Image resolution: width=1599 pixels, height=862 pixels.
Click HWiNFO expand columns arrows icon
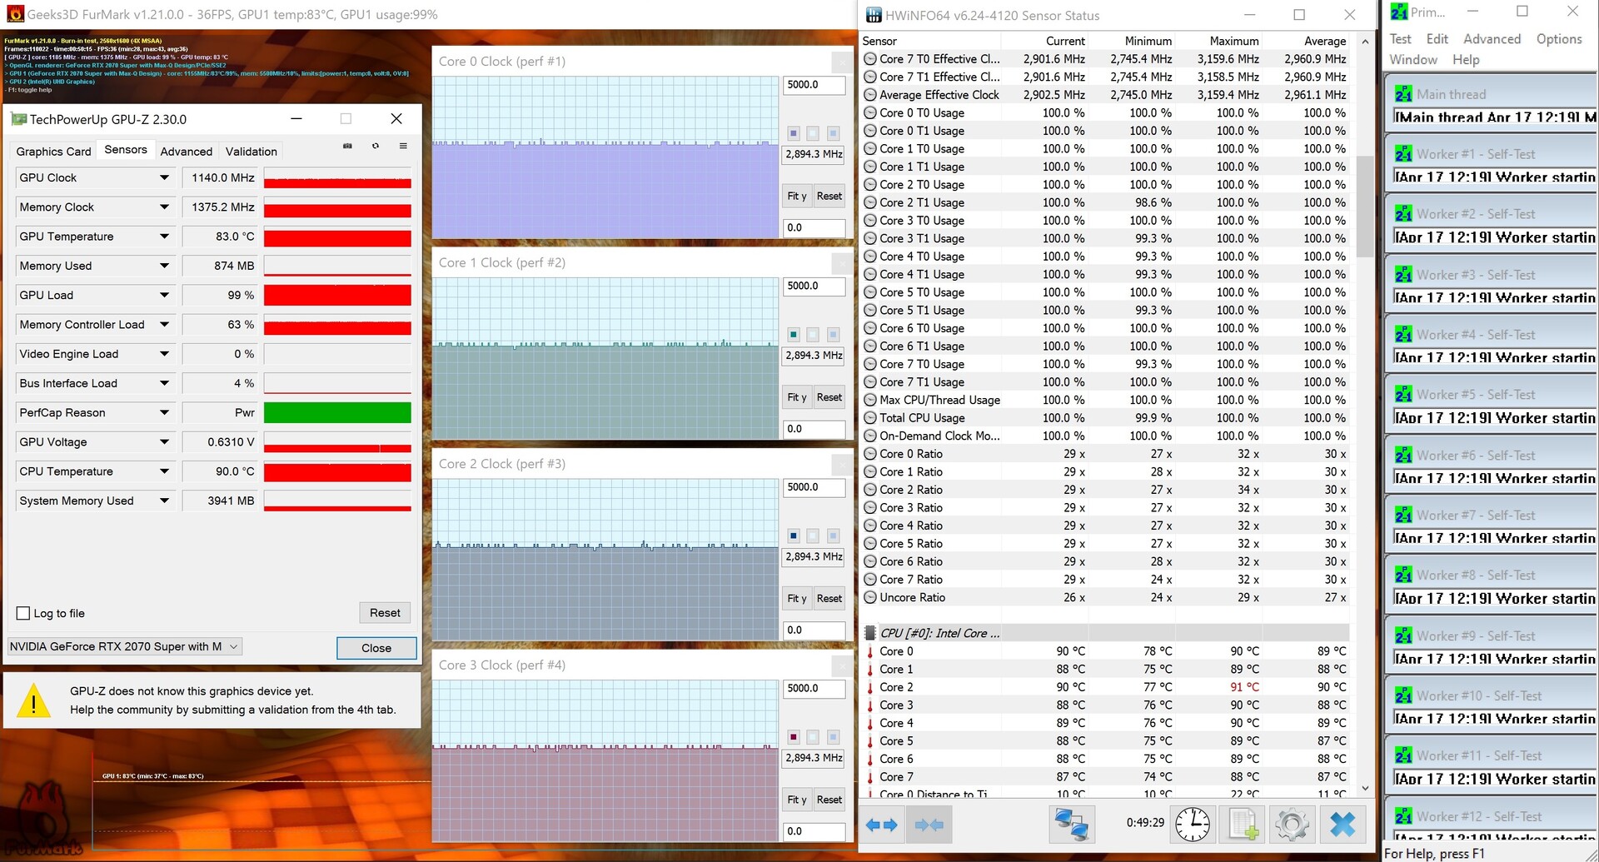881,825
